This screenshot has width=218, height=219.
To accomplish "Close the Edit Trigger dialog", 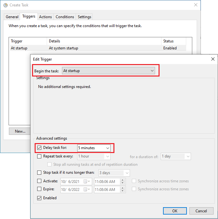I will click(213, 59).
